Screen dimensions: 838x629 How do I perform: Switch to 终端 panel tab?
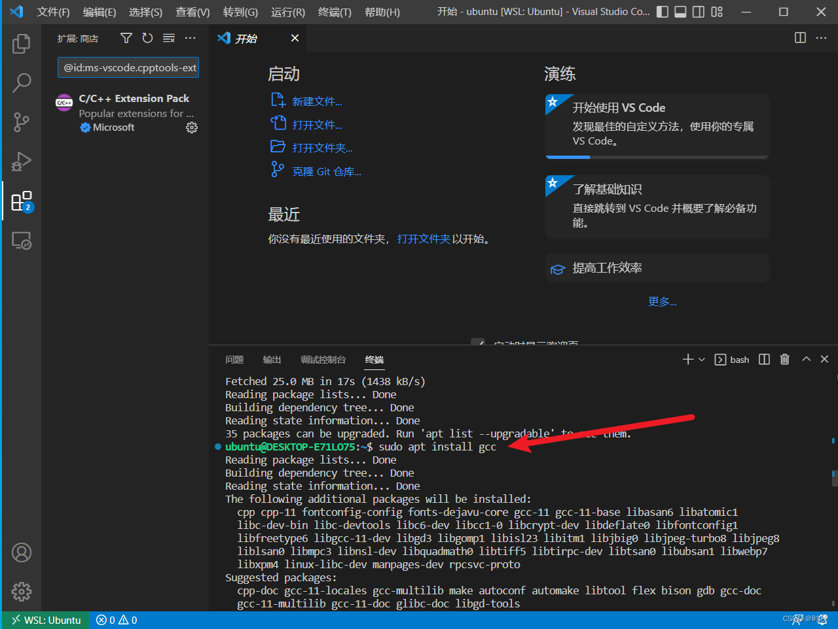point(374,360)
